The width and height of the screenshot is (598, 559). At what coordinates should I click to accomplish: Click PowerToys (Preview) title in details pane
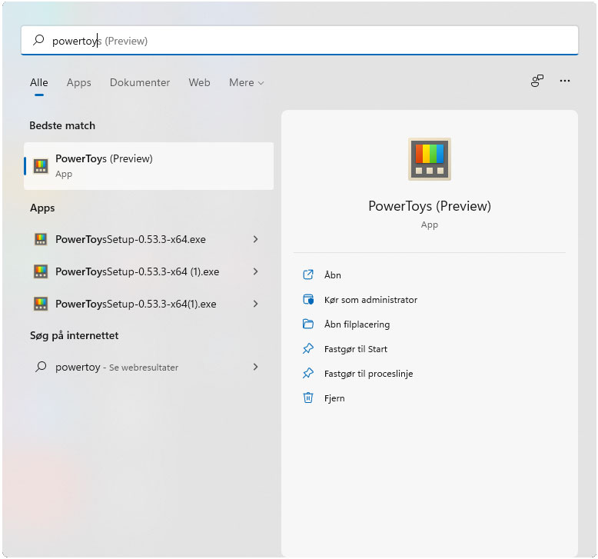430,206
